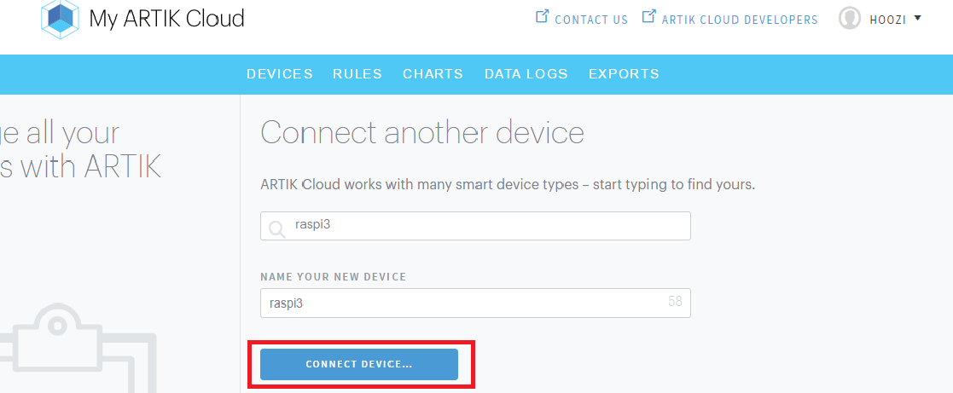
Task: Click the magnifier icon in device search
Action: tap(276, 228)
